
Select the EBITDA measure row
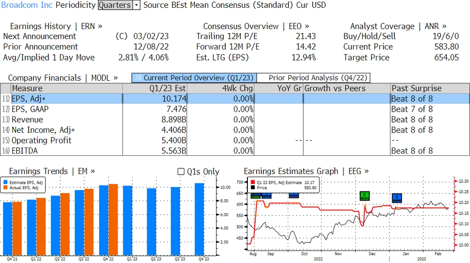click(x=235, y=151)
